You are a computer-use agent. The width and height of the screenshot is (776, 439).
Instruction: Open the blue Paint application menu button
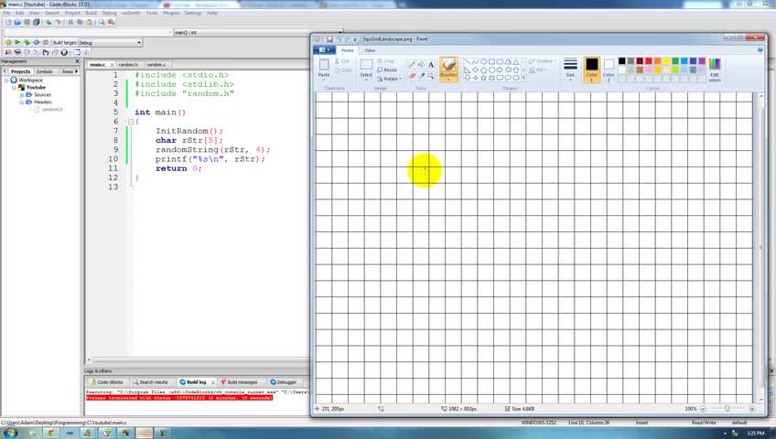pyautogui.click(x=324, y=50)
